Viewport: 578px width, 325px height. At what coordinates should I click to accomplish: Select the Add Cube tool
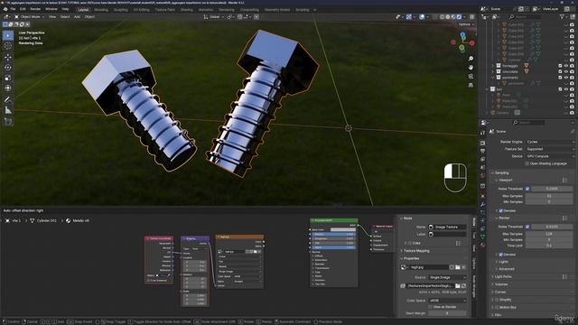pyautogui.click(x=8, y=122)
